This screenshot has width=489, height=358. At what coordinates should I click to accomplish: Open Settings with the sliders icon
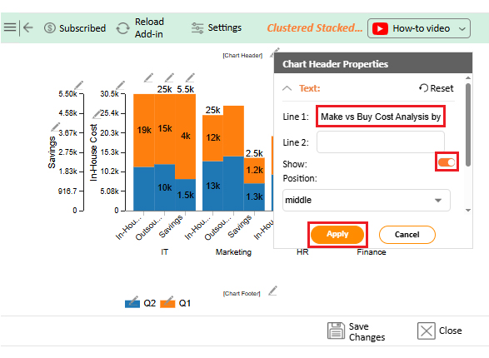click(x=197, y=28)
